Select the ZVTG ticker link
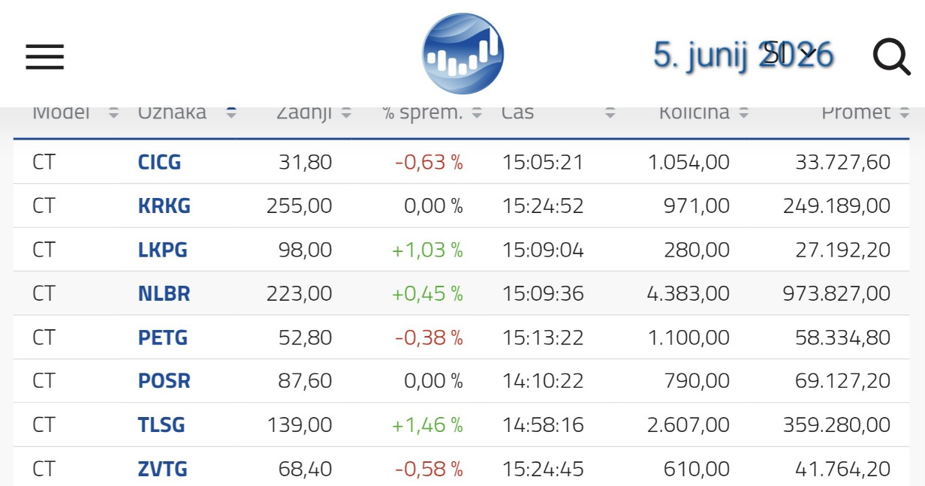This screenshot has width=925, height=486. (x=163, y=469)
